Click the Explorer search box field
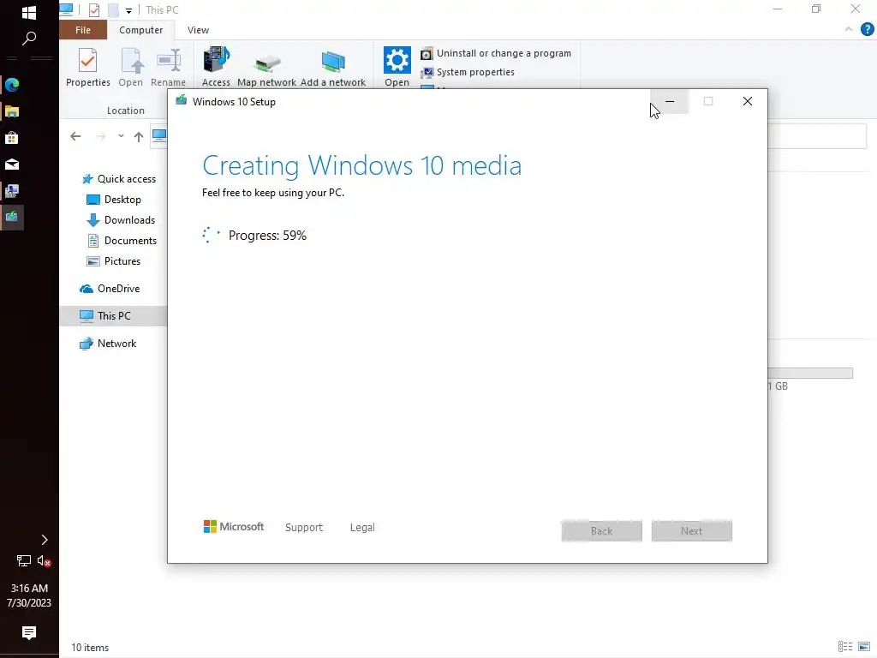877x658 pixels. (816, 136)
